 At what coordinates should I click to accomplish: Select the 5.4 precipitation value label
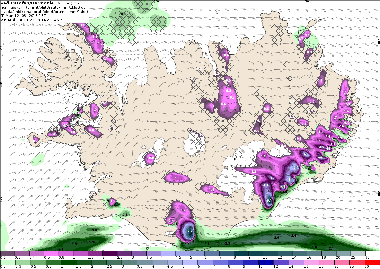pyautogui.click(x=291, y=180)
